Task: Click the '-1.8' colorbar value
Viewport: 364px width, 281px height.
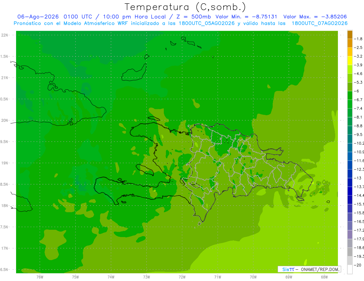Action: [x=358, y=39]
